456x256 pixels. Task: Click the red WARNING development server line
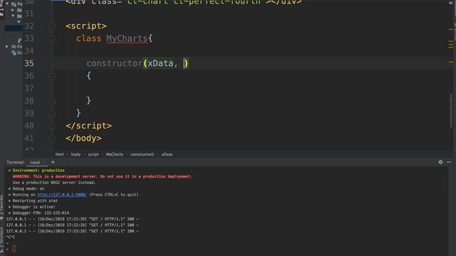pyautogui.click(x=103, y=176)
